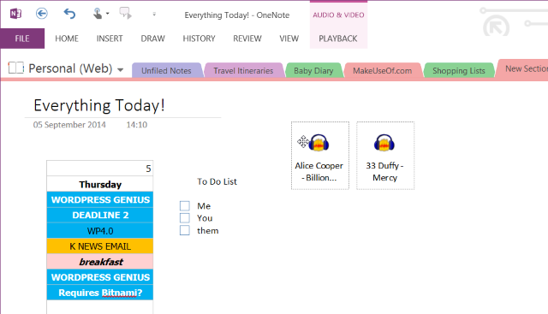Select the WP4.0 cell
This screenshot has height=314, width=548.
pyautogui.click(x=100, y=230)
